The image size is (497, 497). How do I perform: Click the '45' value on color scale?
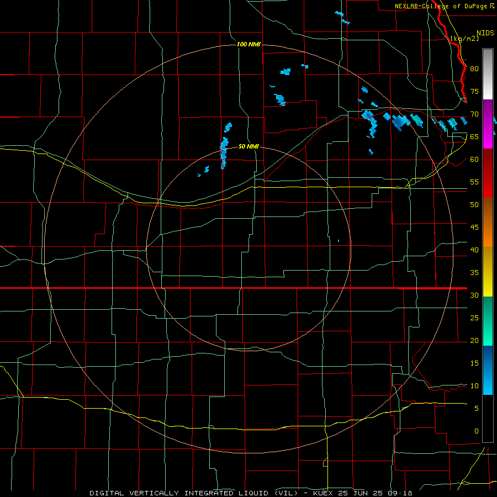tap(474, 228)
